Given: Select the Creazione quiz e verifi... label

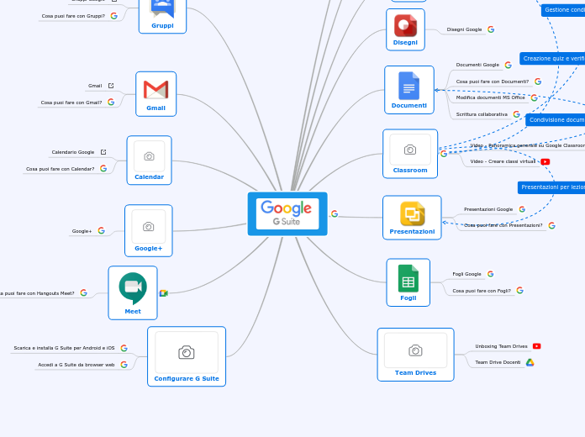Looking at the screenshot, I should (552, 59).
